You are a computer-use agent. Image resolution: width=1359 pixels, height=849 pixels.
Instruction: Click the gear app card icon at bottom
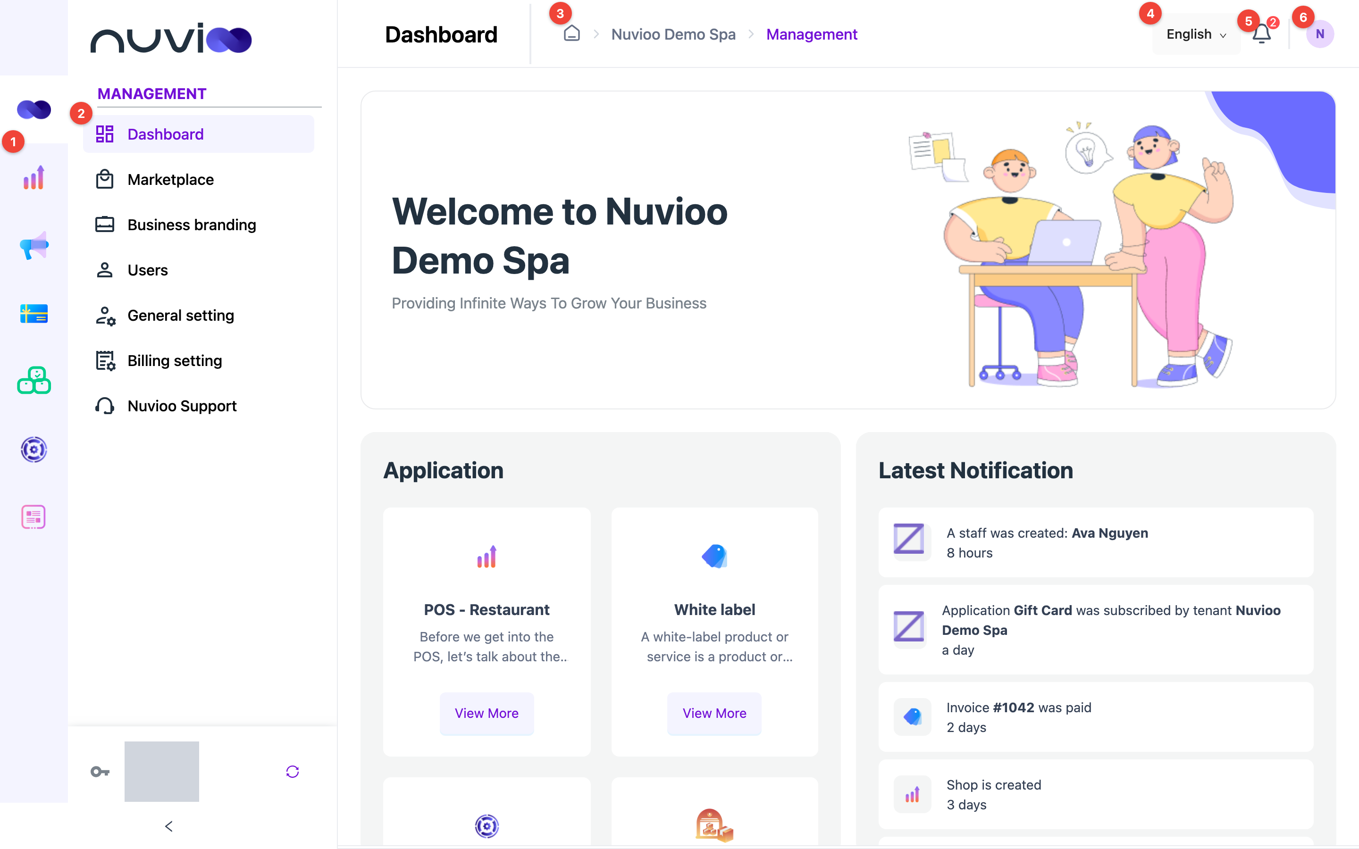coord(487,826)
